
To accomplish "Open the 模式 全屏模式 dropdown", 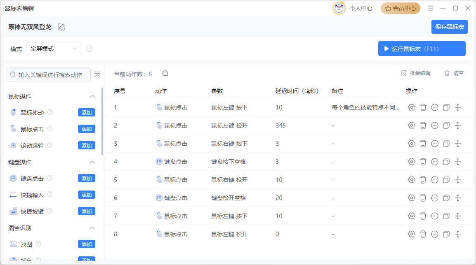I will 54,49.
